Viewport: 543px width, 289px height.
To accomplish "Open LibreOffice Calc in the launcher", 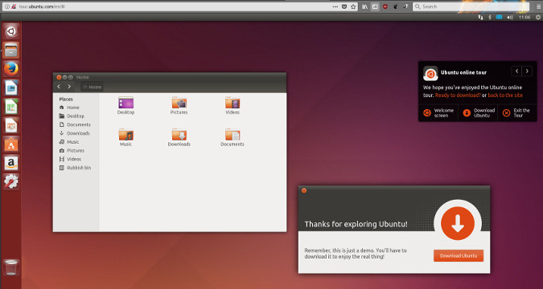I will point(11,106).
